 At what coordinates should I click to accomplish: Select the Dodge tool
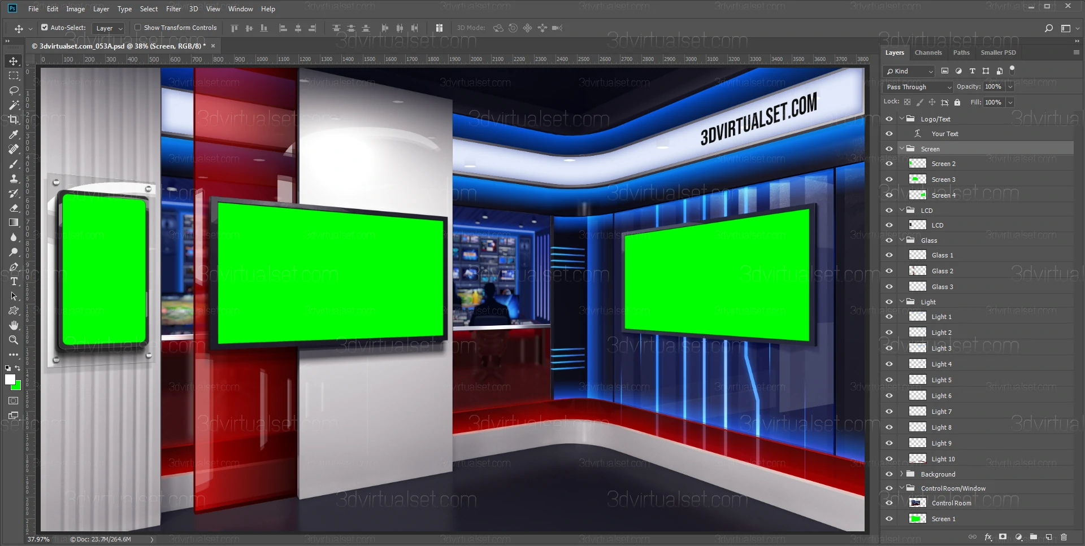(x=14, y=252)
